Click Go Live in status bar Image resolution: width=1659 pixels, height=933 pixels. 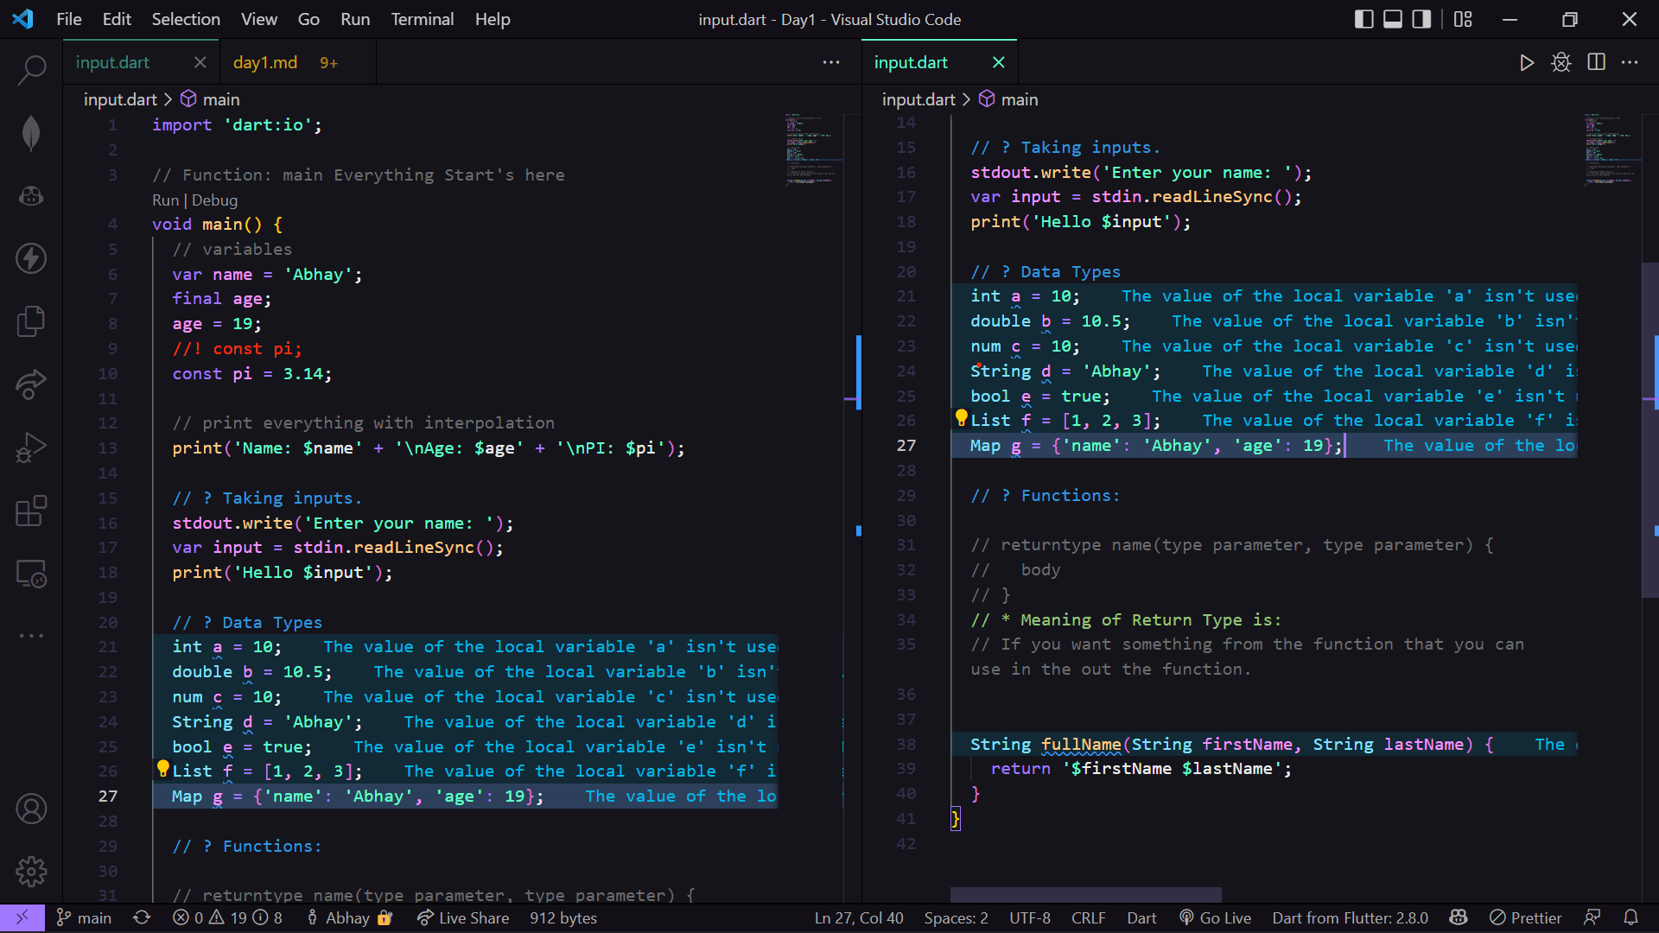tap(1216, 917)
